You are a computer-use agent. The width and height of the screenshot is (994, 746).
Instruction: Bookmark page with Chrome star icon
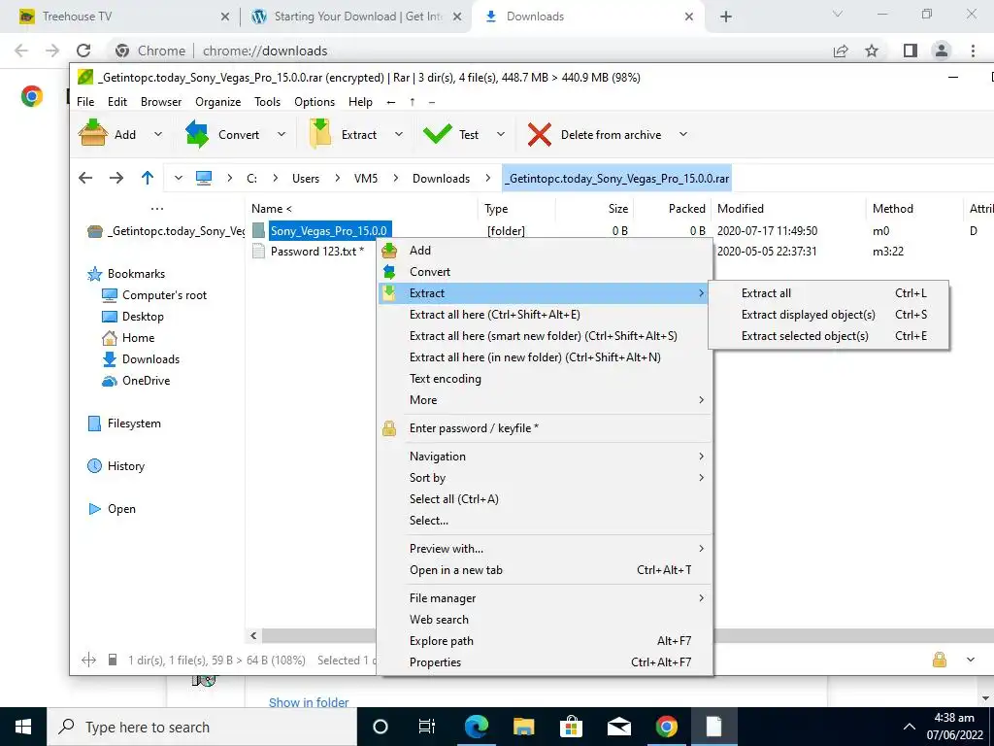coord(872,51)
